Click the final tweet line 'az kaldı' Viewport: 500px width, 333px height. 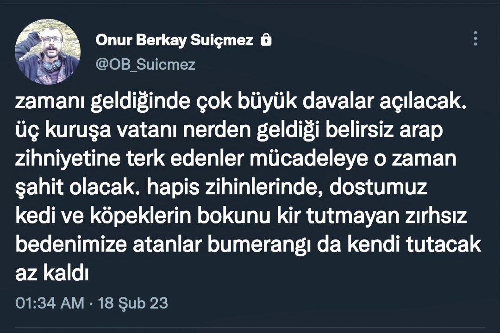(x=52, y=273)
